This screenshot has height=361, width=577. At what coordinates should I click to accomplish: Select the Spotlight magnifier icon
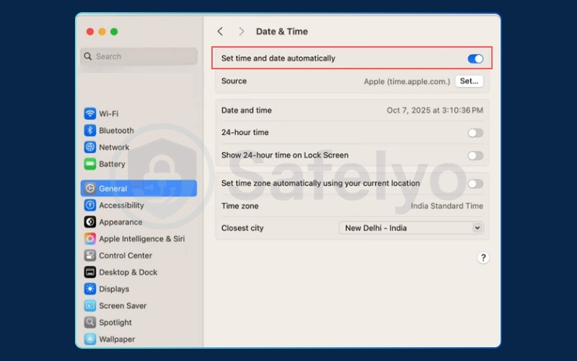(x=89, y=322)
